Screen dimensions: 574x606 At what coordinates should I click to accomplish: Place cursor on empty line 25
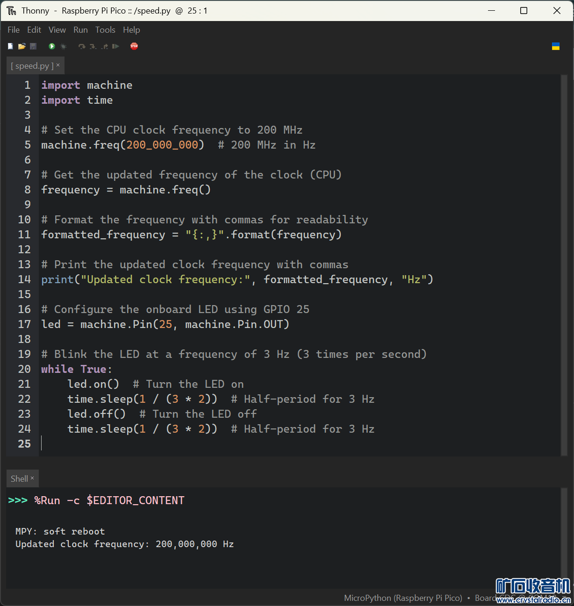click(299, 444)
